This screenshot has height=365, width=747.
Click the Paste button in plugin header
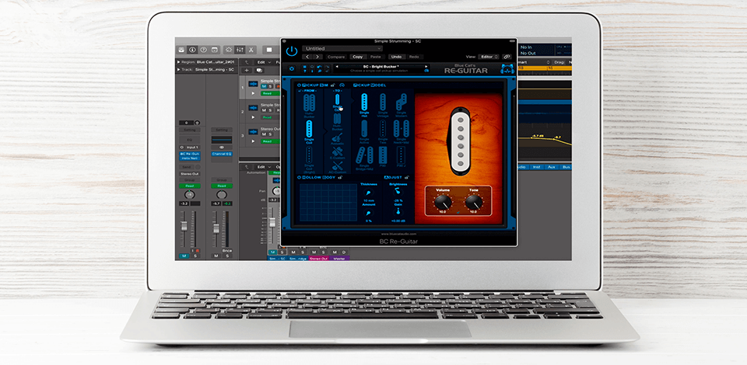pyautogui.click(x=375, y=57)
